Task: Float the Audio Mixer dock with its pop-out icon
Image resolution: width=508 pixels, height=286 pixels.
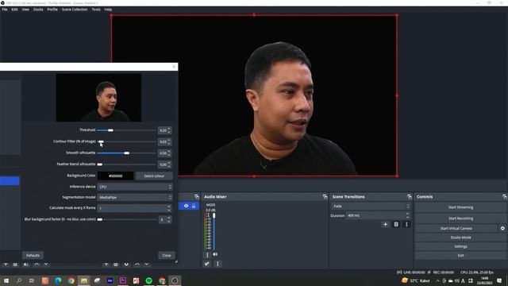Action: [325, 197]
